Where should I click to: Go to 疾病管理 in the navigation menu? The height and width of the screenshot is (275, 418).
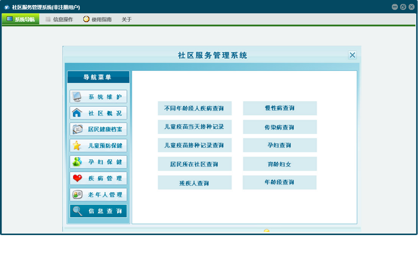[x=99, y=178]
